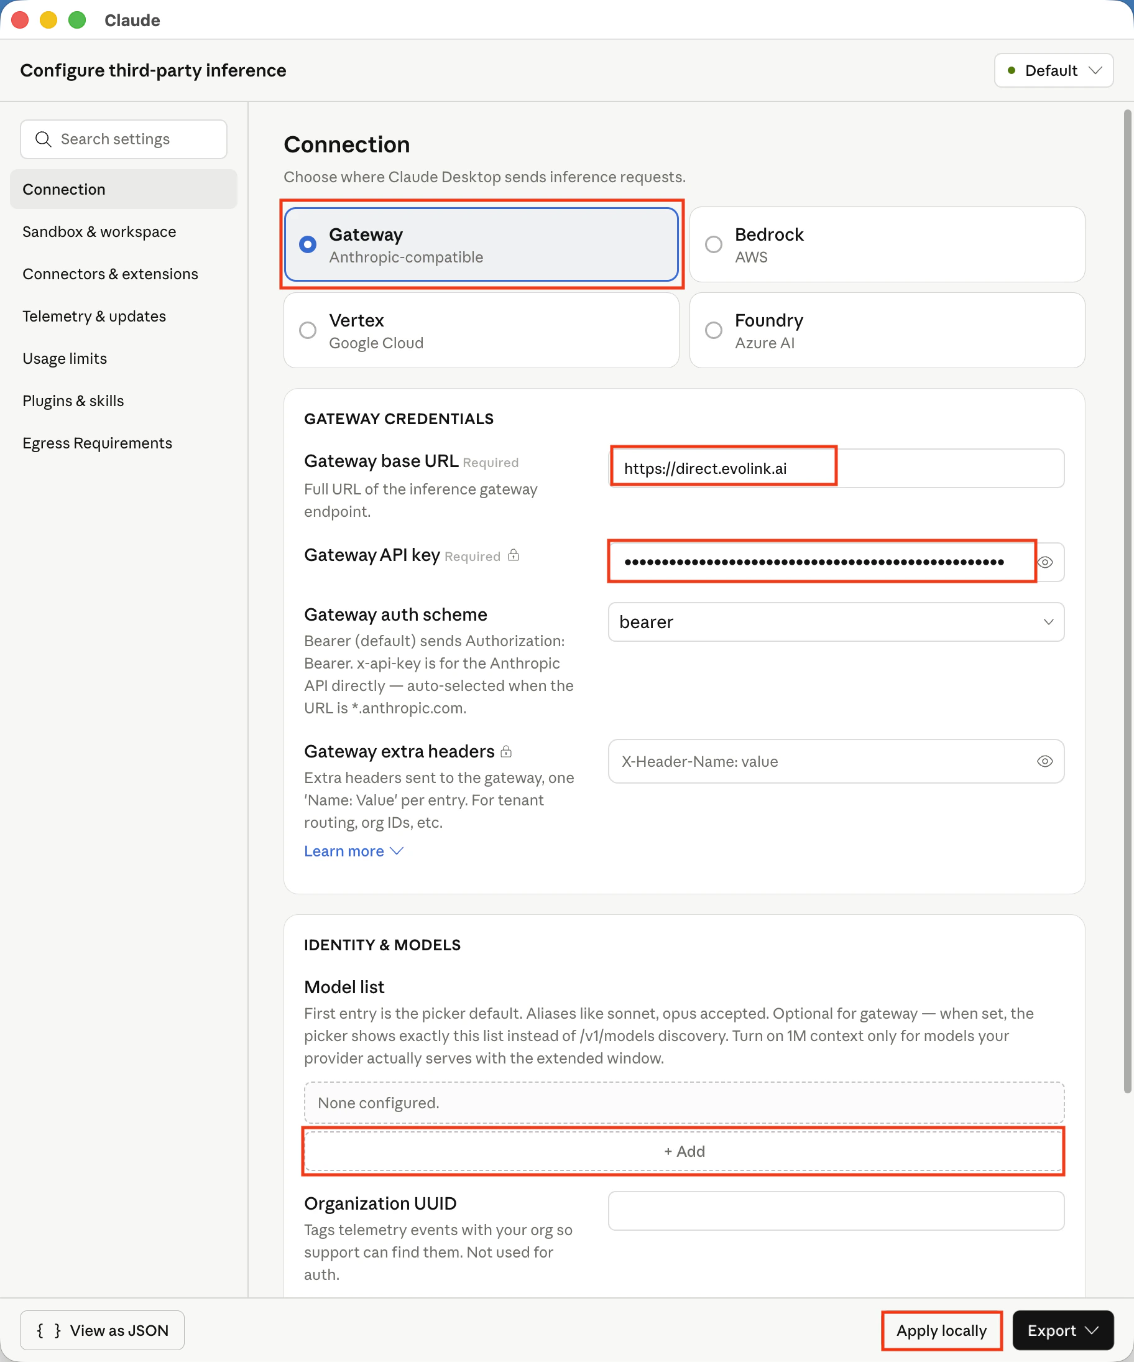Click the vertical scrollbar on the right
The width and height of the screenshot is (1134, 1362).
tap(1128, 601)
